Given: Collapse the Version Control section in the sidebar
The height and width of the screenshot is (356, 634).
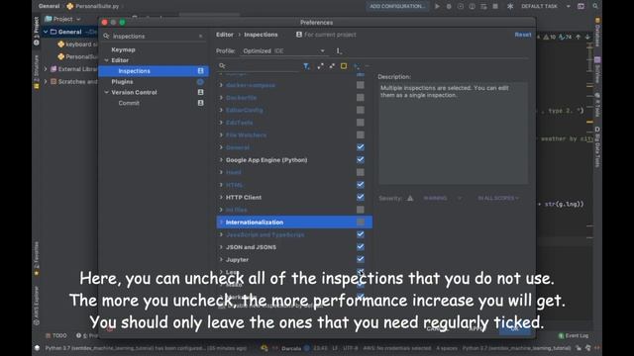Looking at the screenshot, I should [x=106, y=92].
